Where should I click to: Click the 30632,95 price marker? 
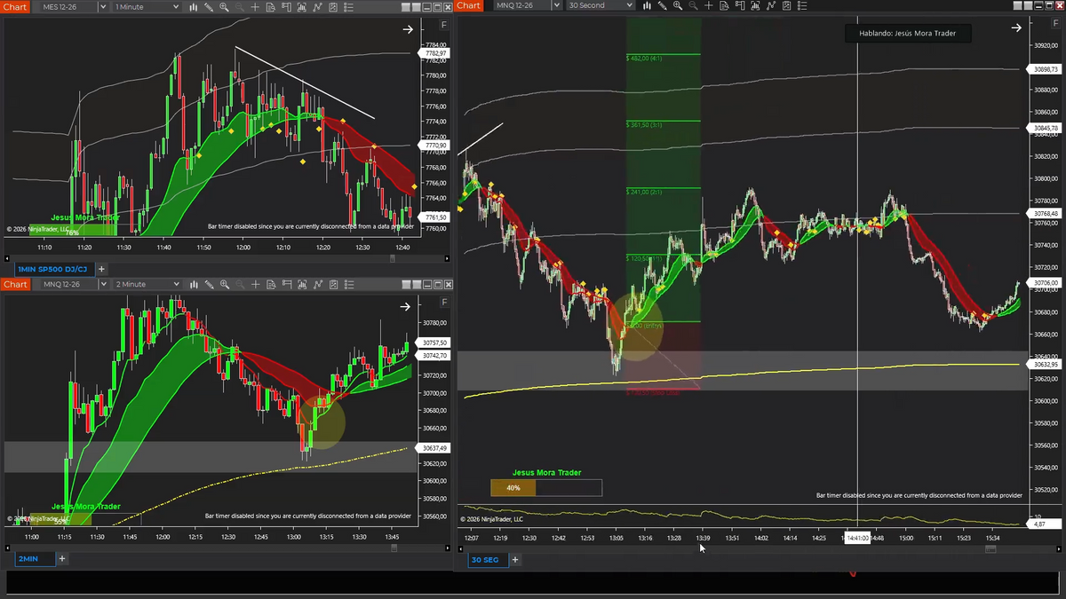1043,364
